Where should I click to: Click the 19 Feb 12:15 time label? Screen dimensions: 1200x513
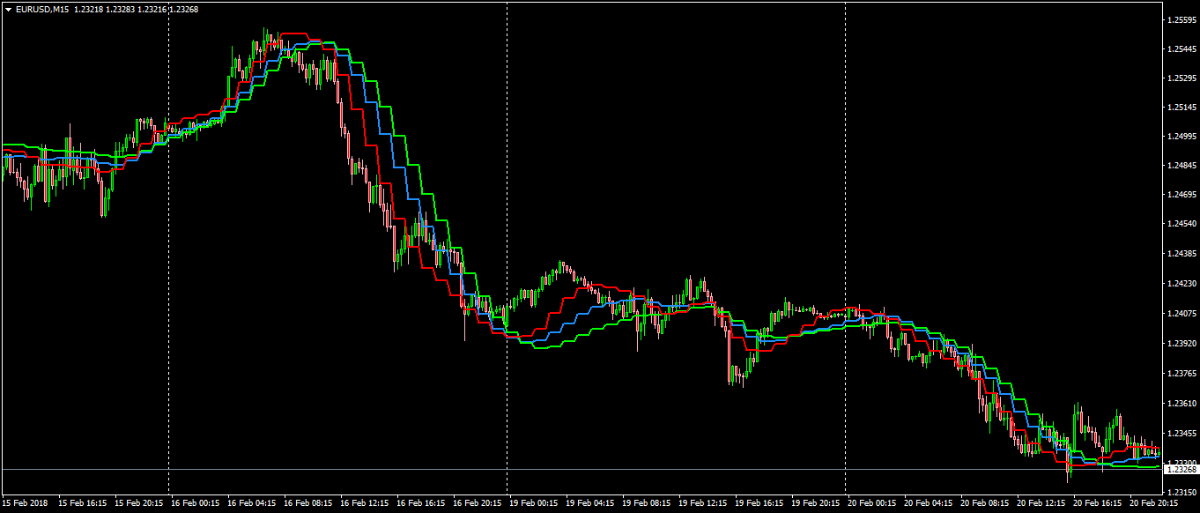[x=703, y=503]
